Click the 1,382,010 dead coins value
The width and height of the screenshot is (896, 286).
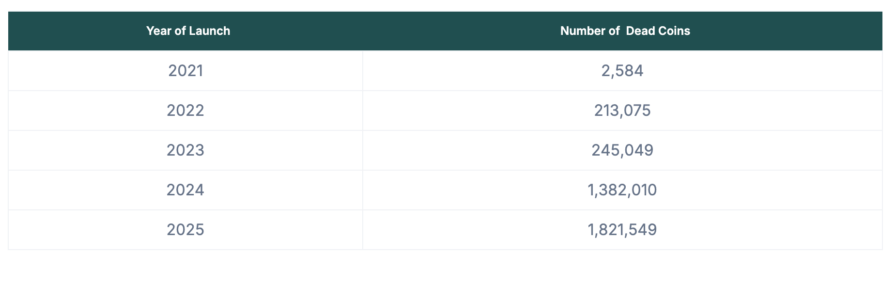point(622,190)
